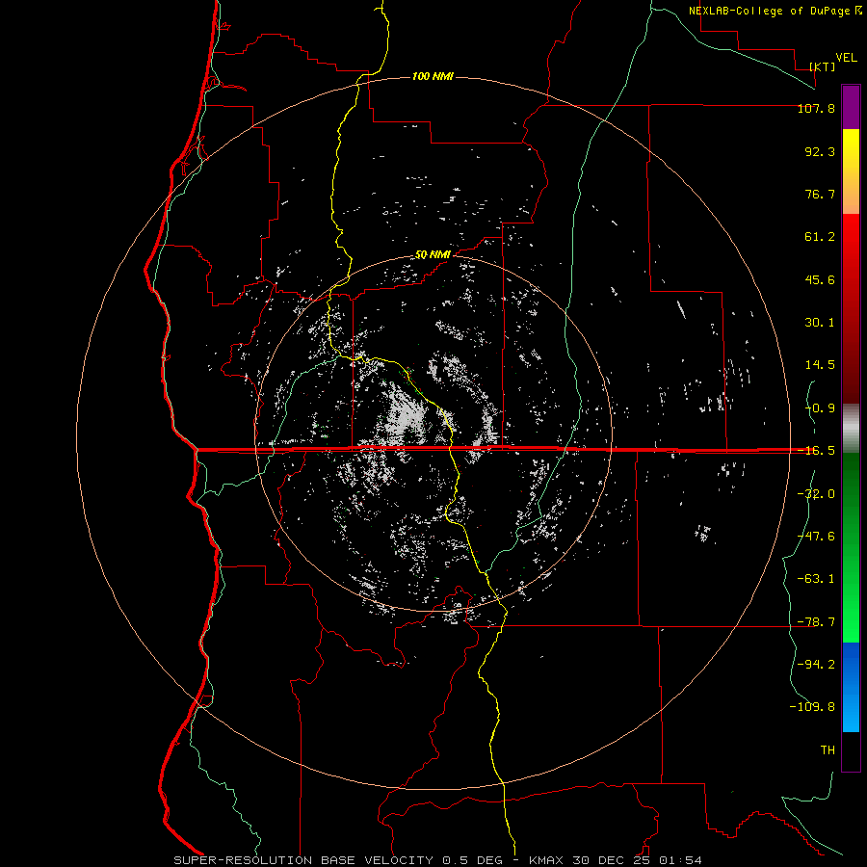
Task: Click the 61.2 legend value
Action: pos(820,237)
